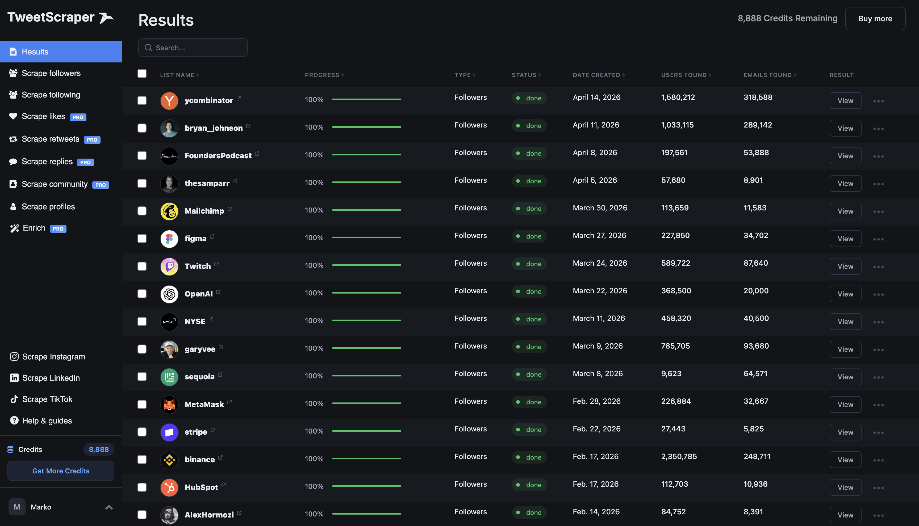Switch to the Results section
919x526 pixels.
(x=35, y=51)
